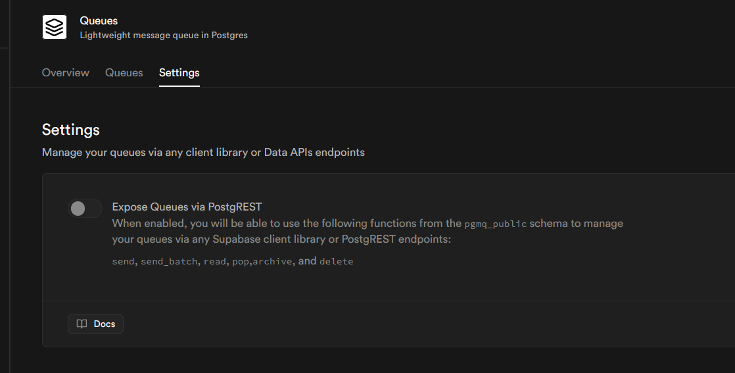Switch to the Overview tab

(x=66, y=72)
